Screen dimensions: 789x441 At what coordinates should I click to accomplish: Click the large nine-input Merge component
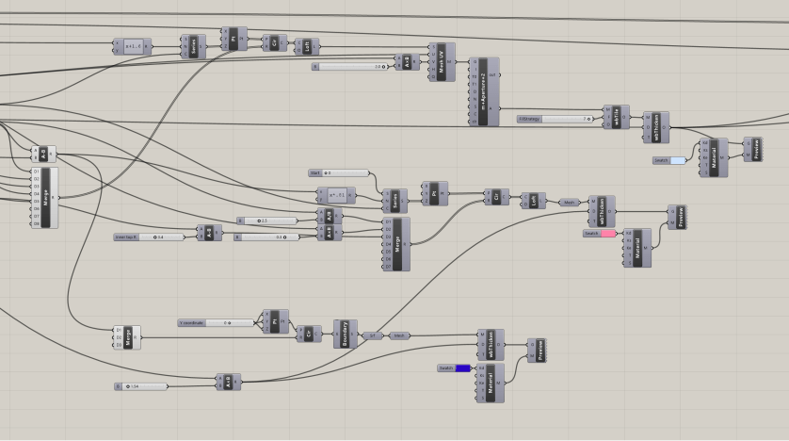point(44,197)
